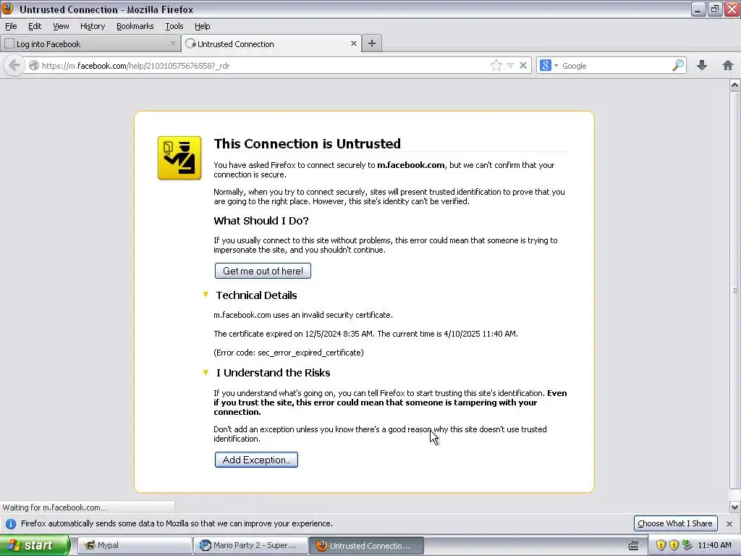Open the Downloads arrow icon

pyautogui.click(x=702, y=65)
